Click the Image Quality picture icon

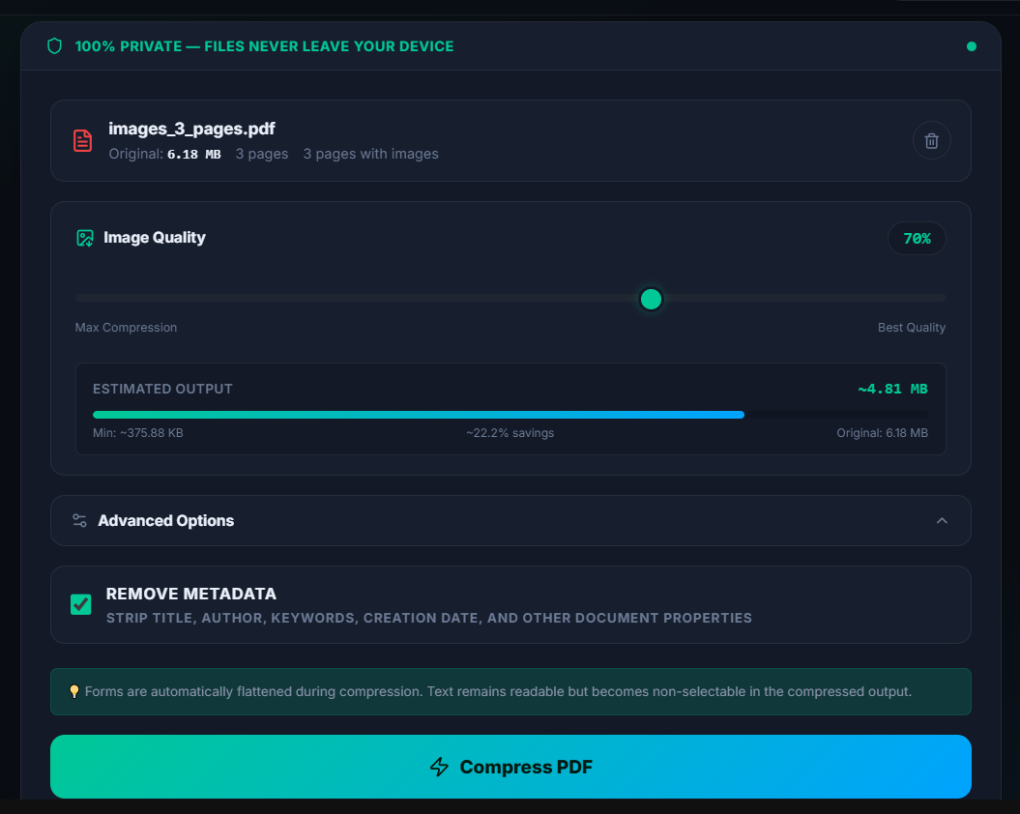[84, 237]
